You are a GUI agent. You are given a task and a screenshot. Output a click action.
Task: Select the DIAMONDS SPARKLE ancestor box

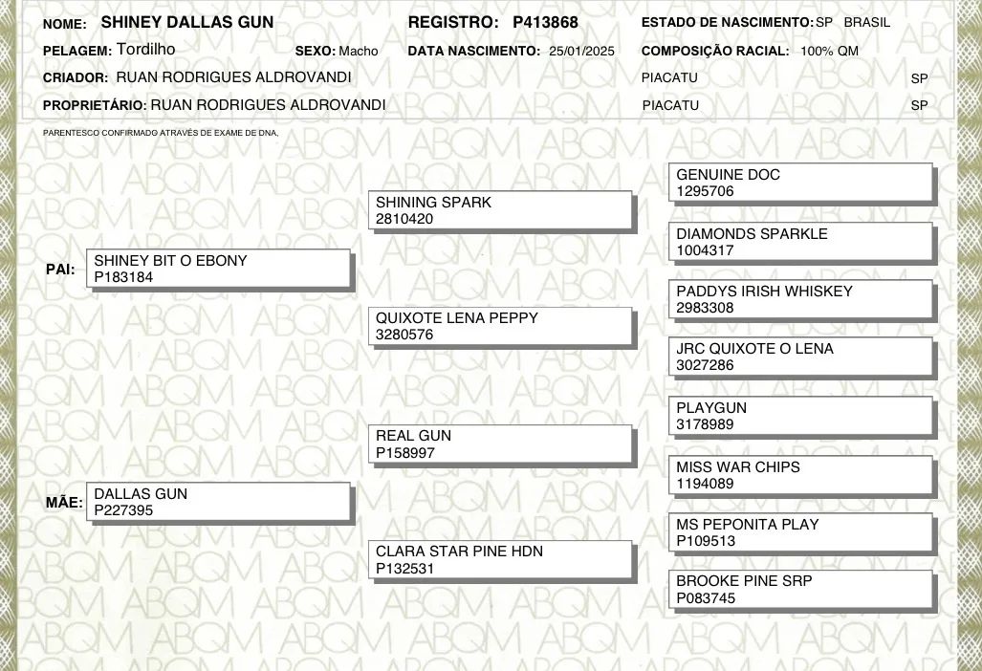click(x=801, y=242)
